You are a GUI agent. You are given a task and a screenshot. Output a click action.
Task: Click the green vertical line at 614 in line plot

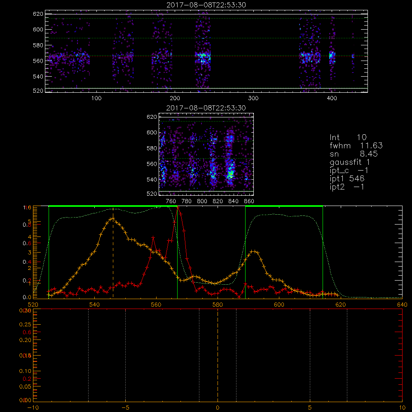click(323, 252)
